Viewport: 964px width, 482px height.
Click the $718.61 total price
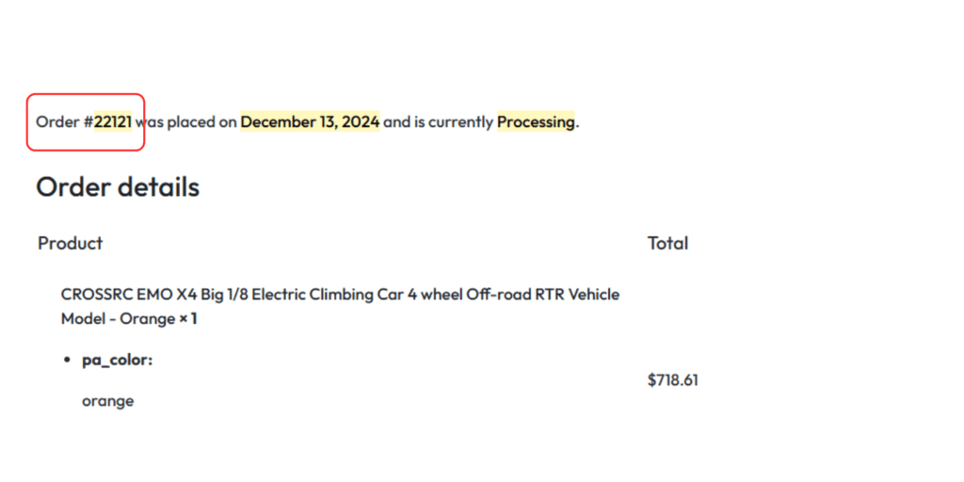coord(672,380)
